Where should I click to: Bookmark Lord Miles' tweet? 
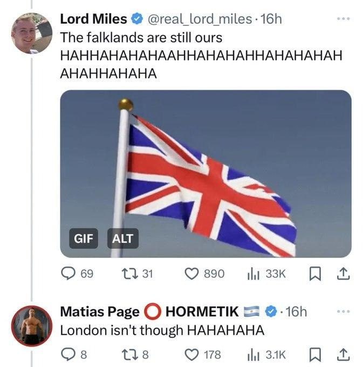click(x=315, y=274)
